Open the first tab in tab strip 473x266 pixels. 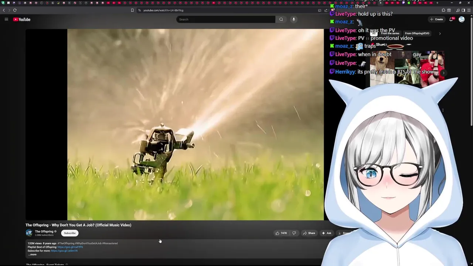[x=3, y=3]
